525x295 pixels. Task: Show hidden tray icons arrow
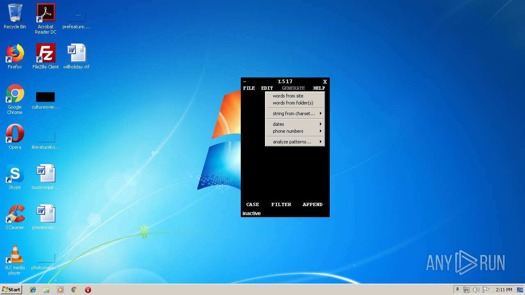(457, 290)
